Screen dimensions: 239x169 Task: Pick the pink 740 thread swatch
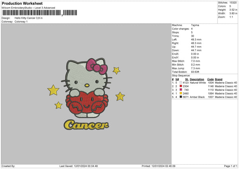pos(181,90)
